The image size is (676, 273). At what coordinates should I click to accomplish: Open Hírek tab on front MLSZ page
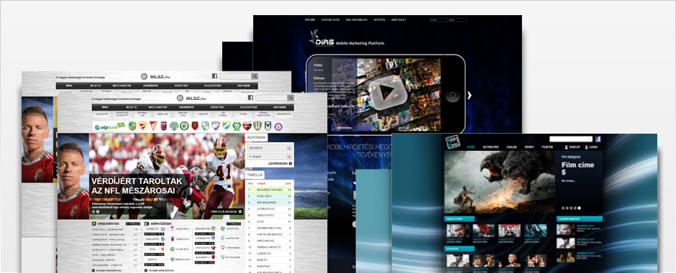[x=105, y=107]
